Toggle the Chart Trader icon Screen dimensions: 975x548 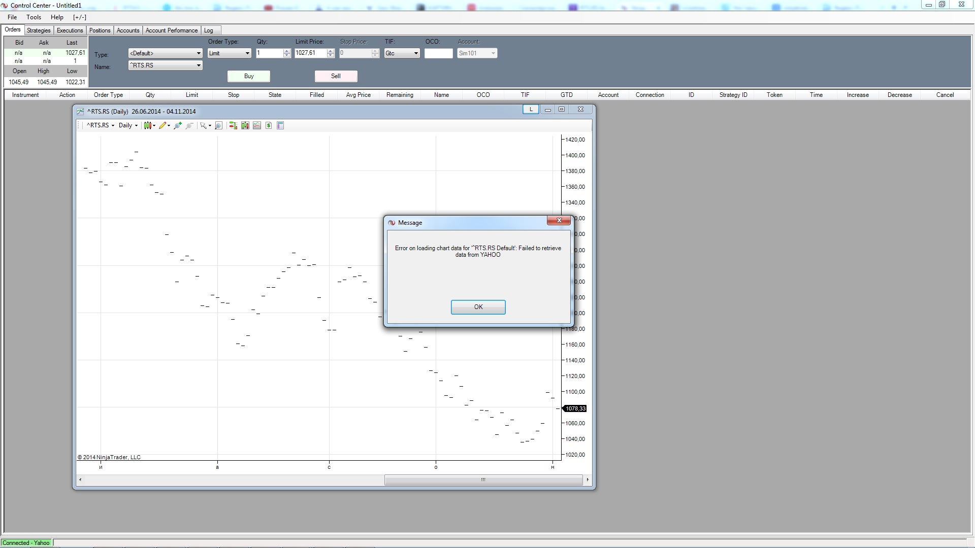coord(233,125)
